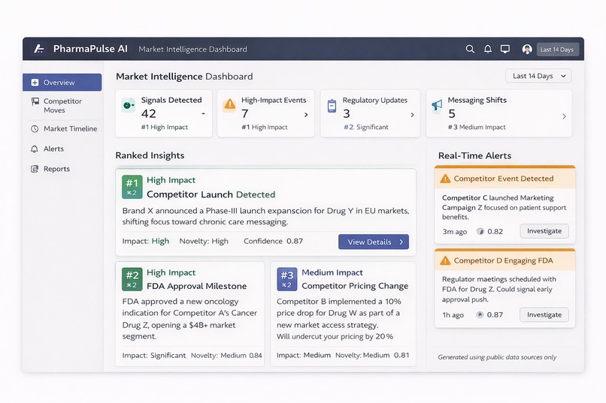Open Alerts in the sidebar
This screenshot has width=606, height=403.
[x=47, y=149]
